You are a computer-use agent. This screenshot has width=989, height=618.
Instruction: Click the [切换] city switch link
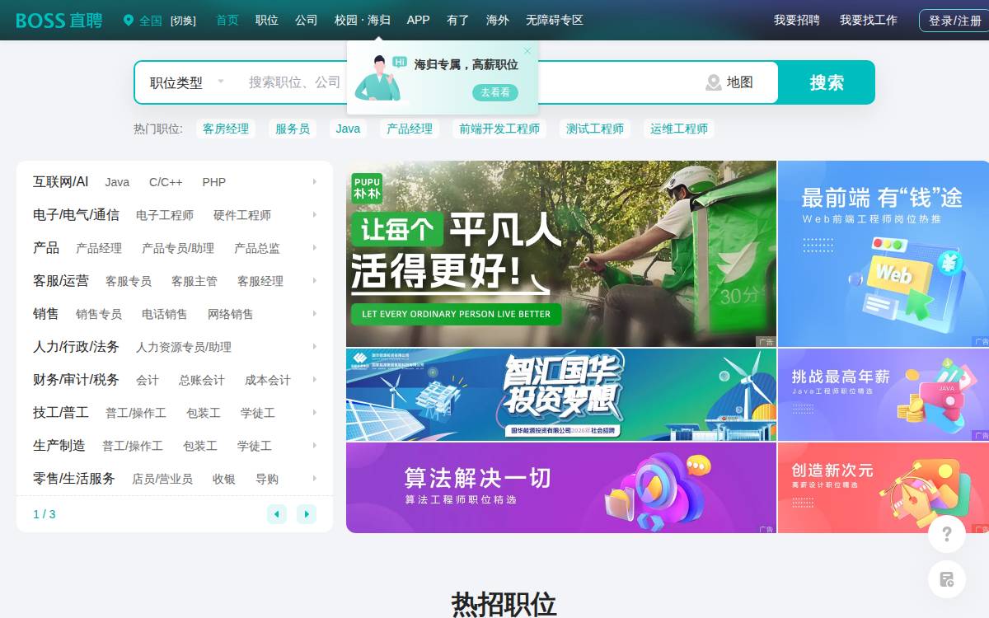click(183, 21)
